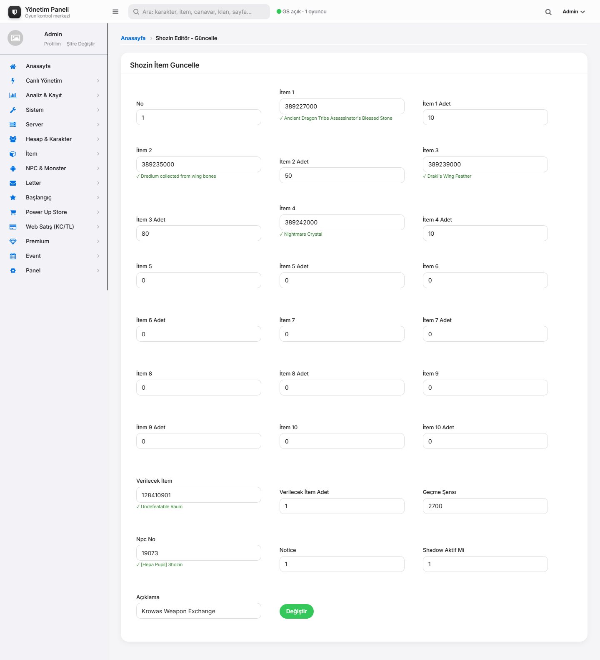Click the Panel gear icon

[13, 271]
